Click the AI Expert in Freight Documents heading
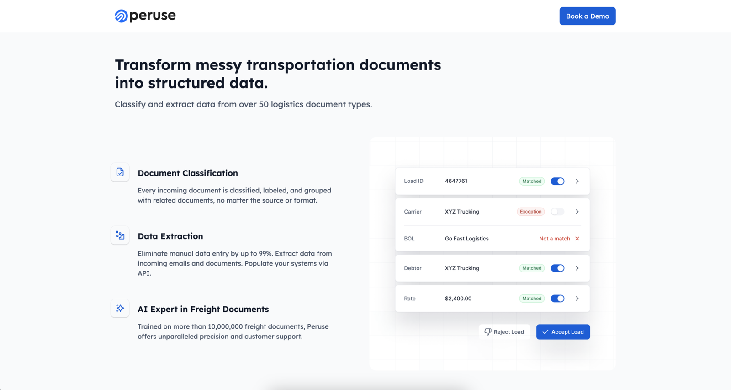 click(x=203, y=309)
